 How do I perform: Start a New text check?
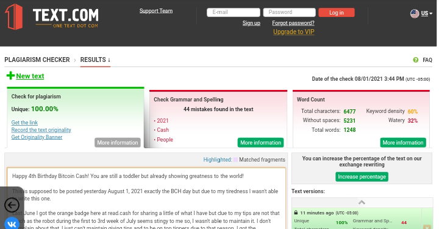coord(30,76)
